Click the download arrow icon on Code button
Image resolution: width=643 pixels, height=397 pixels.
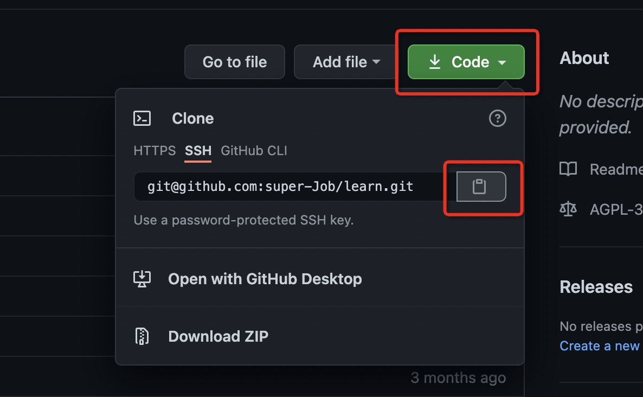click(435, 62)
